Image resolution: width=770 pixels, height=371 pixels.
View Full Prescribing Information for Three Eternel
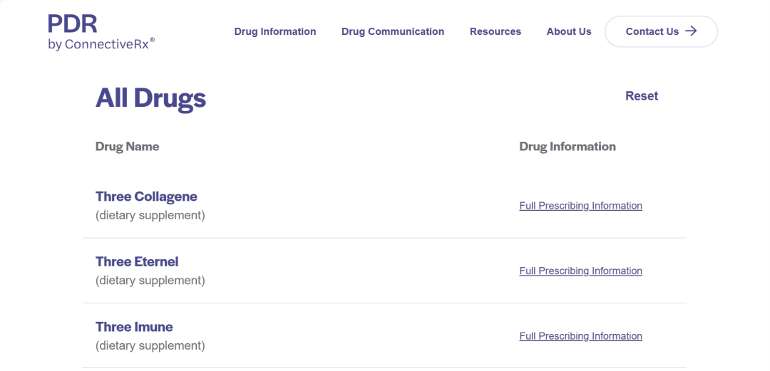(x=580, y=271)
